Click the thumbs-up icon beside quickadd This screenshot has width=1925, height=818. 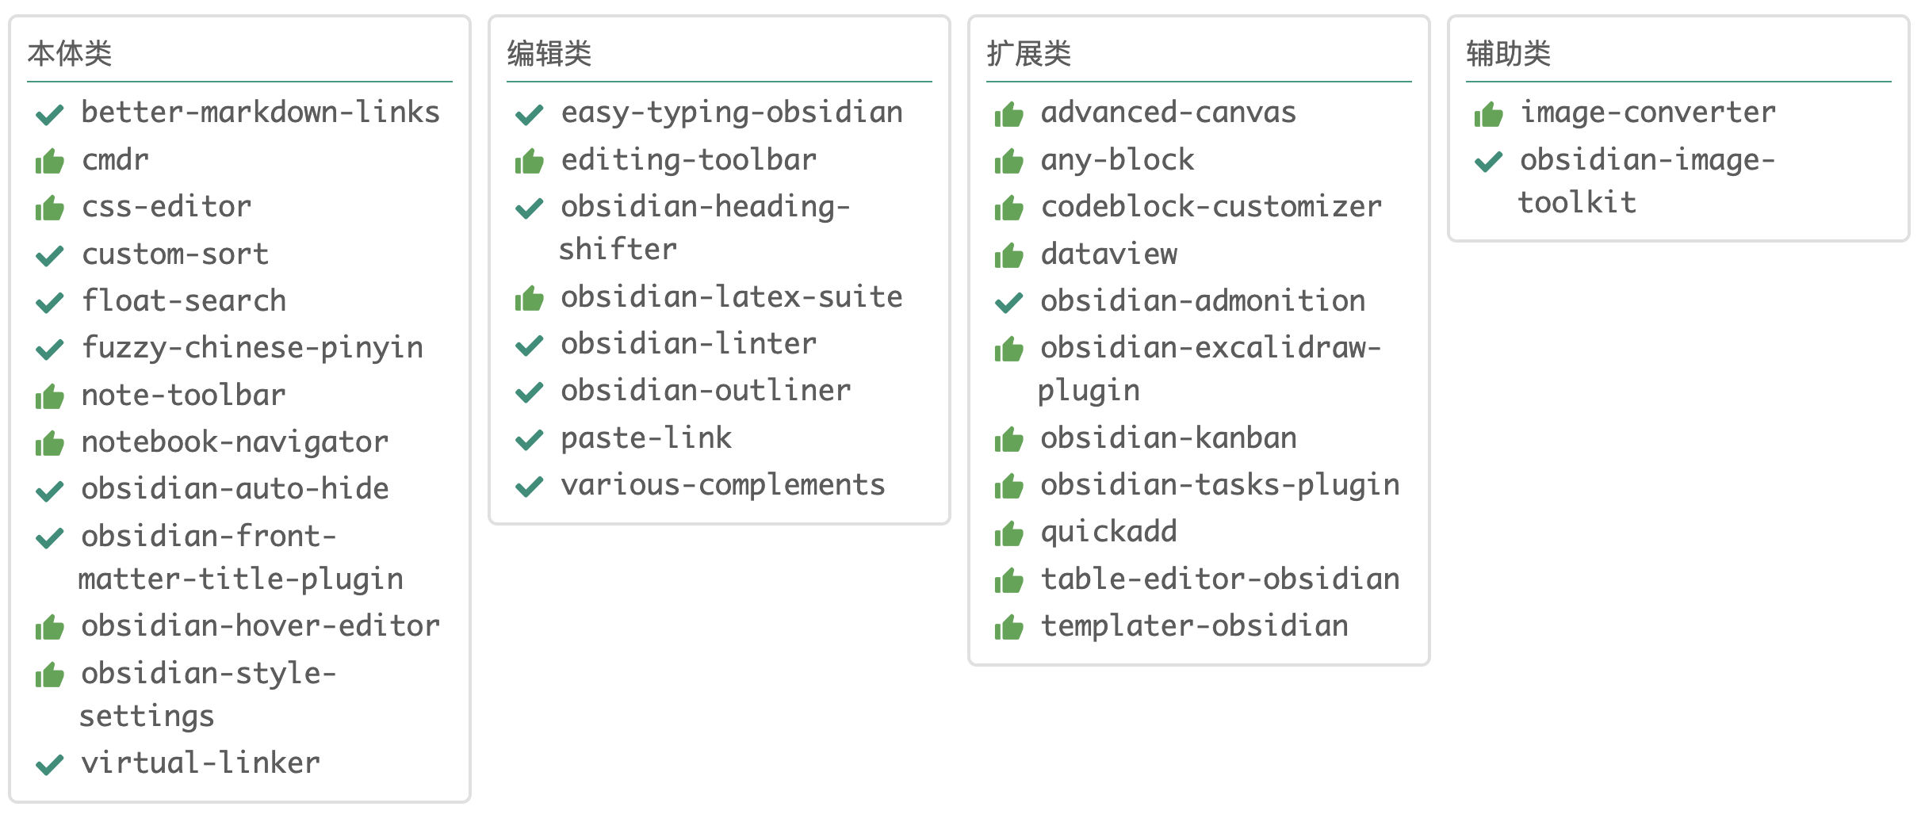point(1009,533)
